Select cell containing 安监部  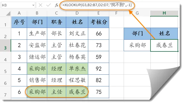pos(37,45)
